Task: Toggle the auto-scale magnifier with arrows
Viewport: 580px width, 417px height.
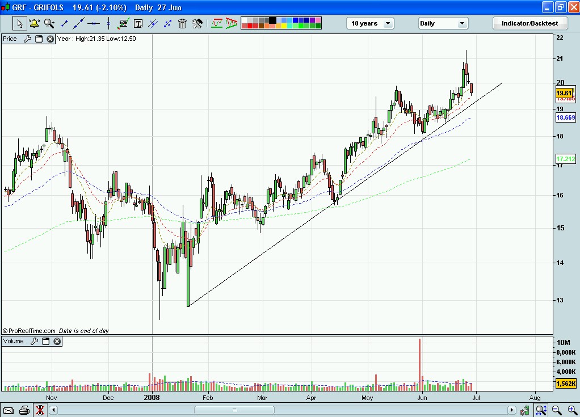Action: pos(541,410)
